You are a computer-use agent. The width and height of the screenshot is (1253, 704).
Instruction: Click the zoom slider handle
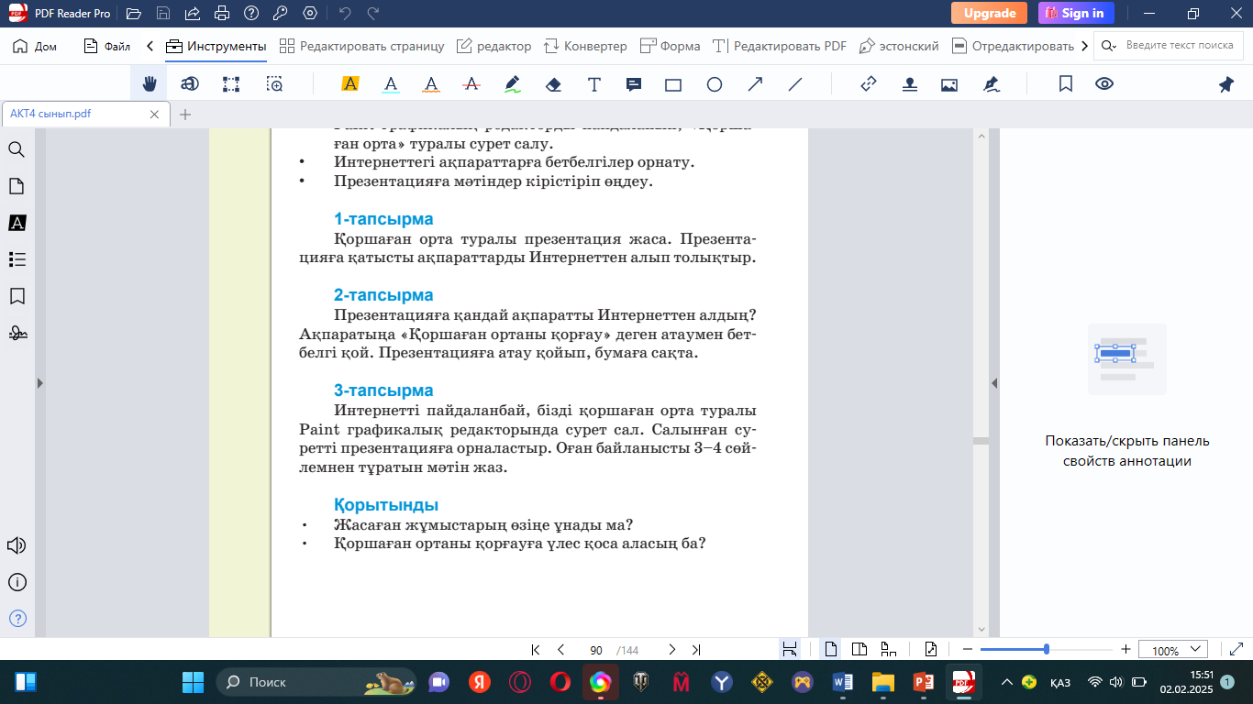[1047, 649]
